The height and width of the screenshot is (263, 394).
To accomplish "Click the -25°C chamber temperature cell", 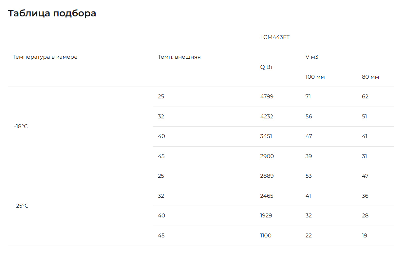I will (x=21, y=206).
